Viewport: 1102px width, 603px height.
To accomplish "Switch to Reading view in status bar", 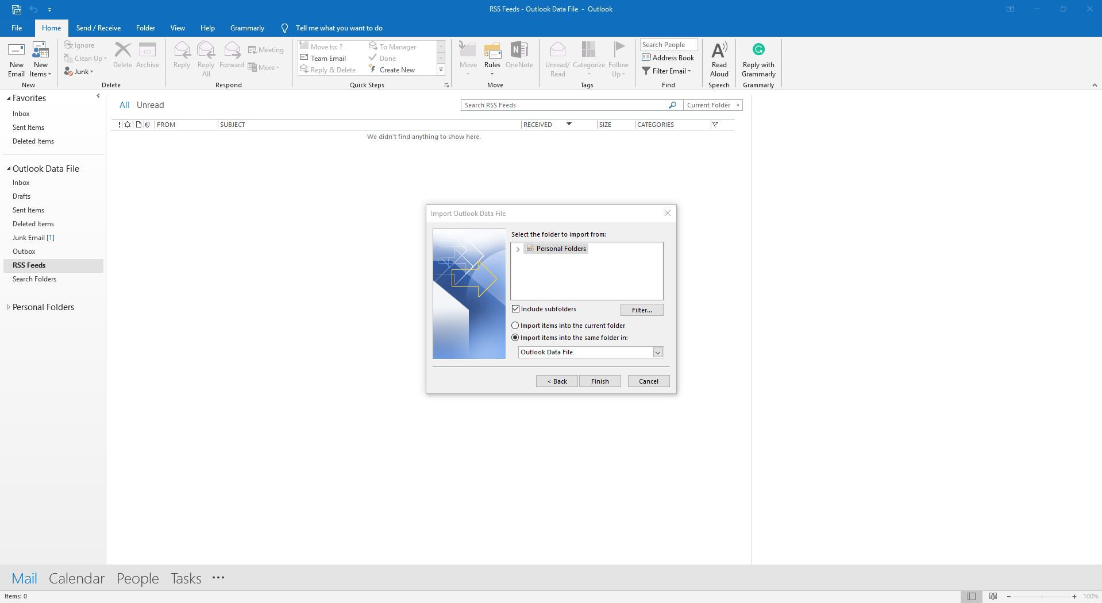I will coord(993,596).
